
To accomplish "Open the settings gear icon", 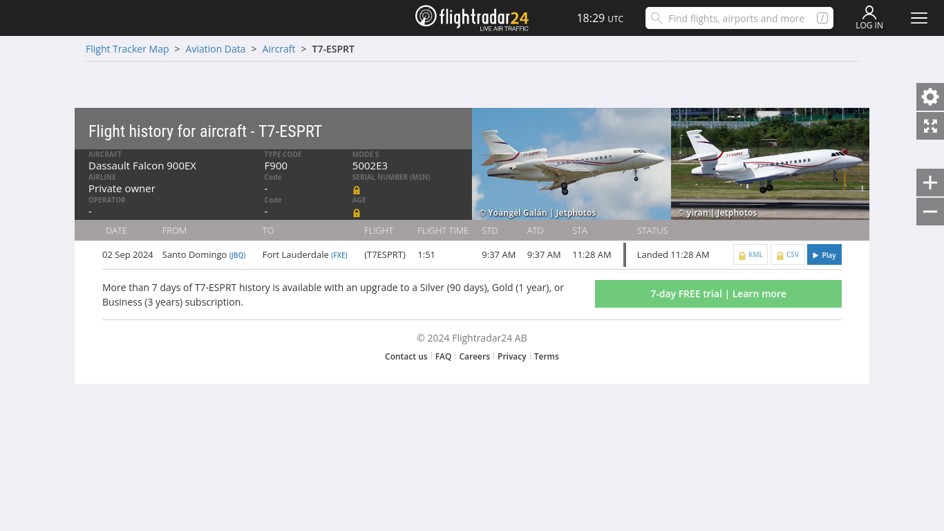I will point(930,97).
